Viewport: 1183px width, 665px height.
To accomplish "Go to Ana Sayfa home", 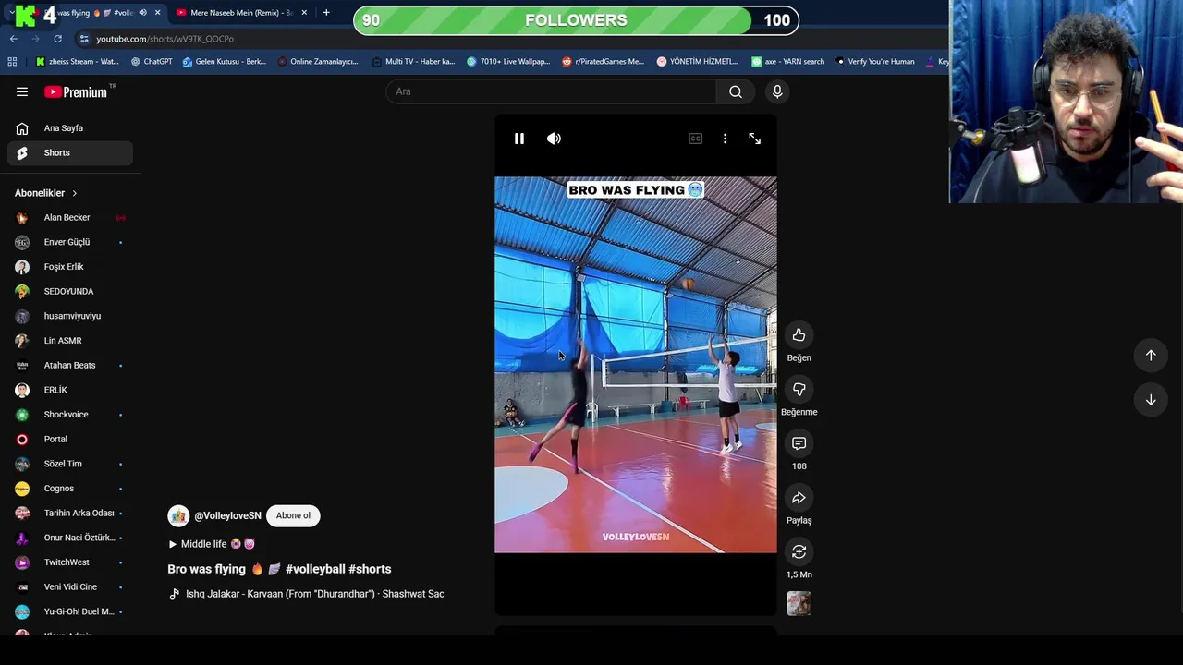I will pos(70,128).
